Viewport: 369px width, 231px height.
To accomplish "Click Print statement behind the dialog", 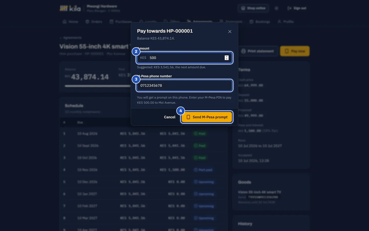I will 258,51.
